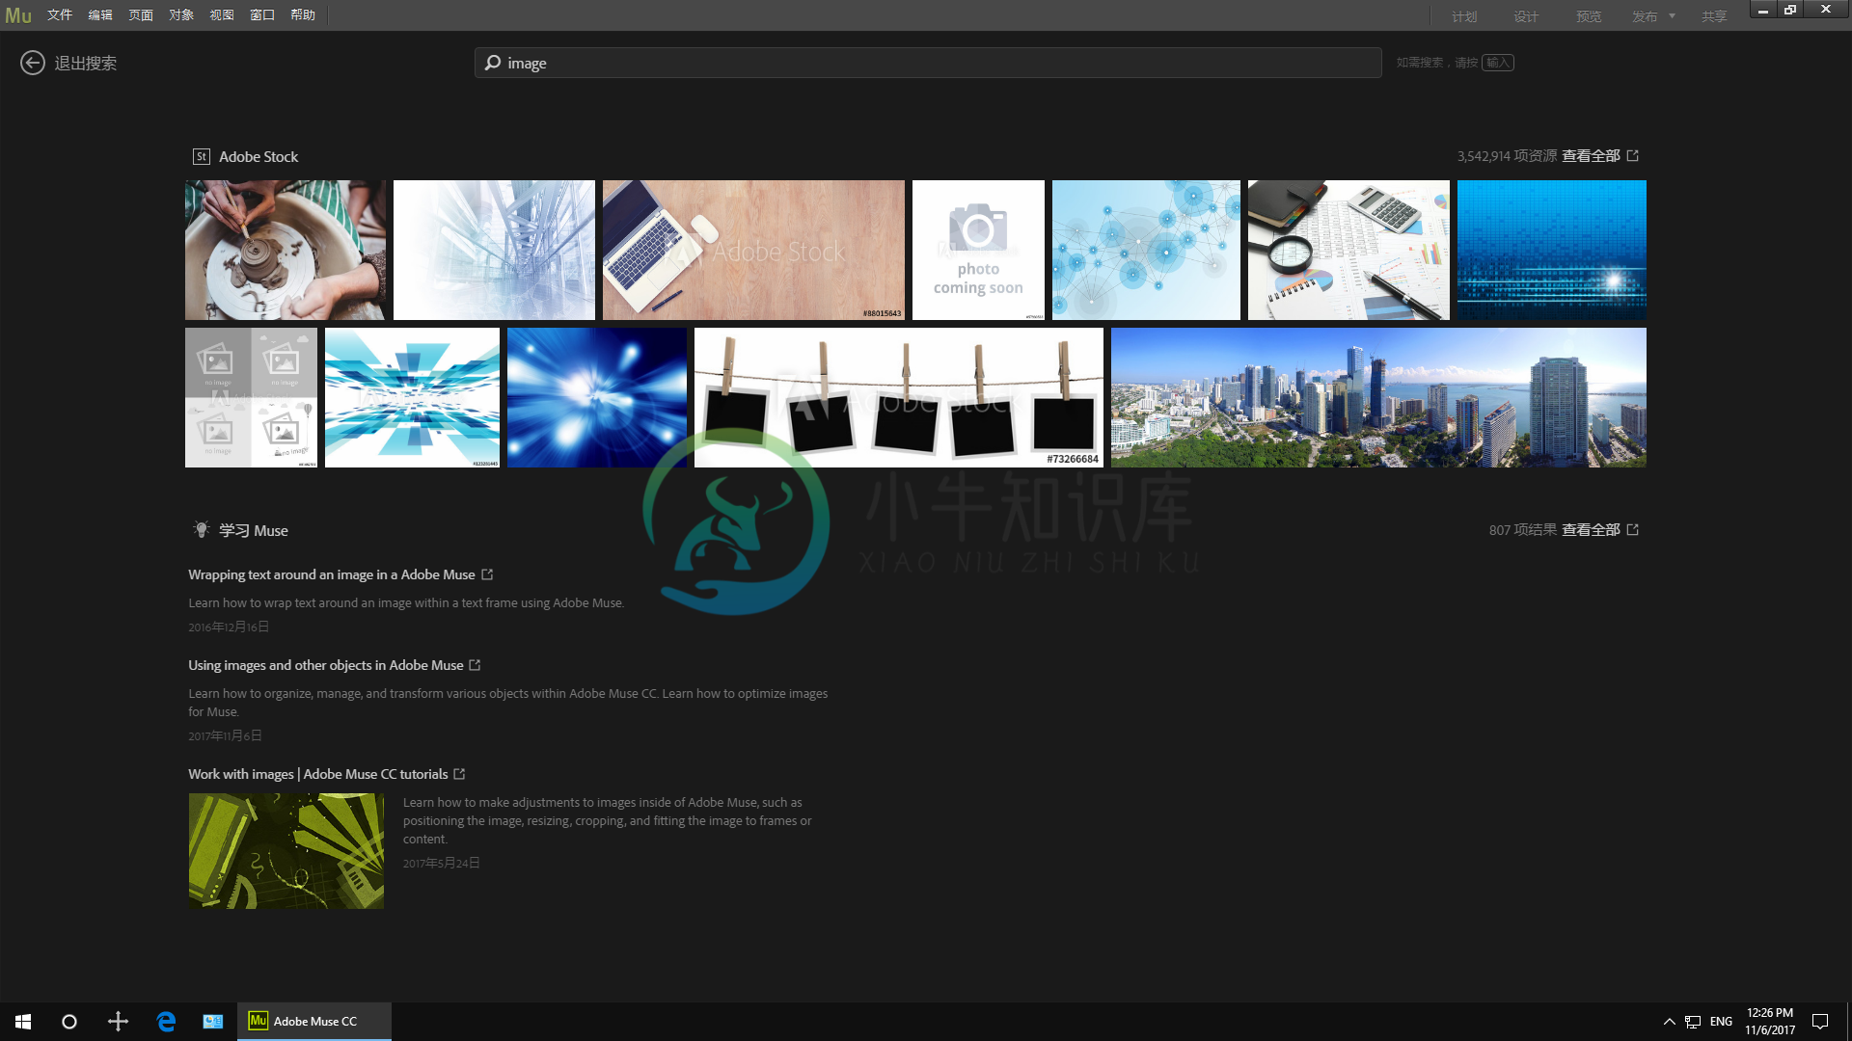Launch Microsoft Edge from taskbar
Screen dimensions: 1852x1041
[x=166, y=1022]
